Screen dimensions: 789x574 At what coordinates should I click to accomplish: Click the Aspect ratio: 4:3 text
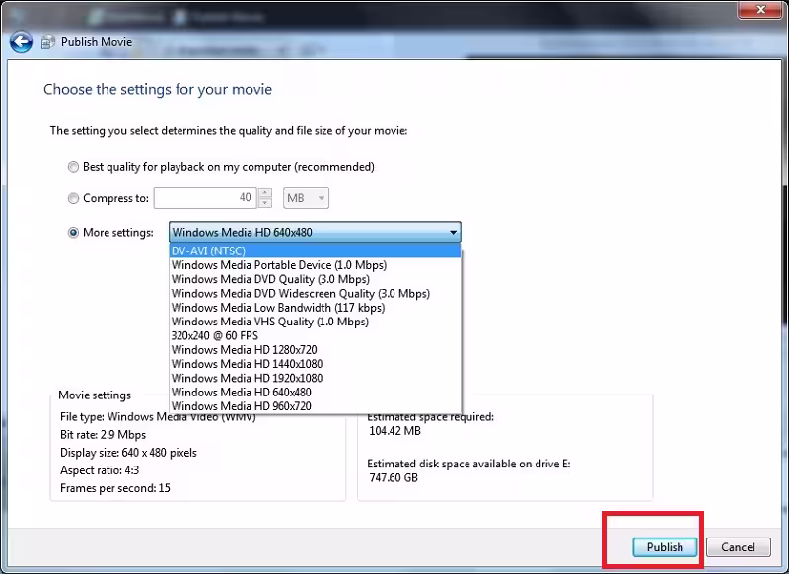(x=100, y=470)
